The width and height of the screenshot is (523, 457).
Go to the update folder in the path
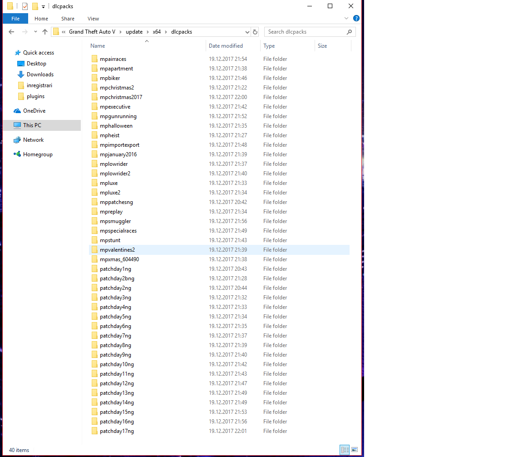134,32
